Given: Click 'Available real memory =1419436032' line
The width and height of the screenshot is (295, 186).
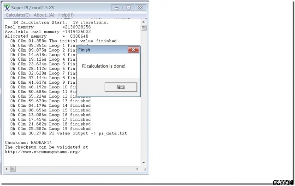Looking at the screenshot, I should point(48,32).
